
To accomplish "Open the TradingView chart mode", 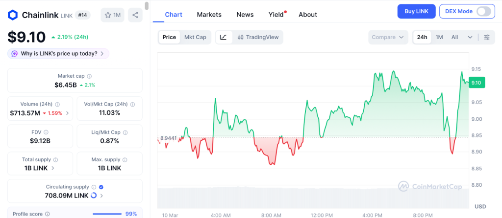I will (257, 37).
